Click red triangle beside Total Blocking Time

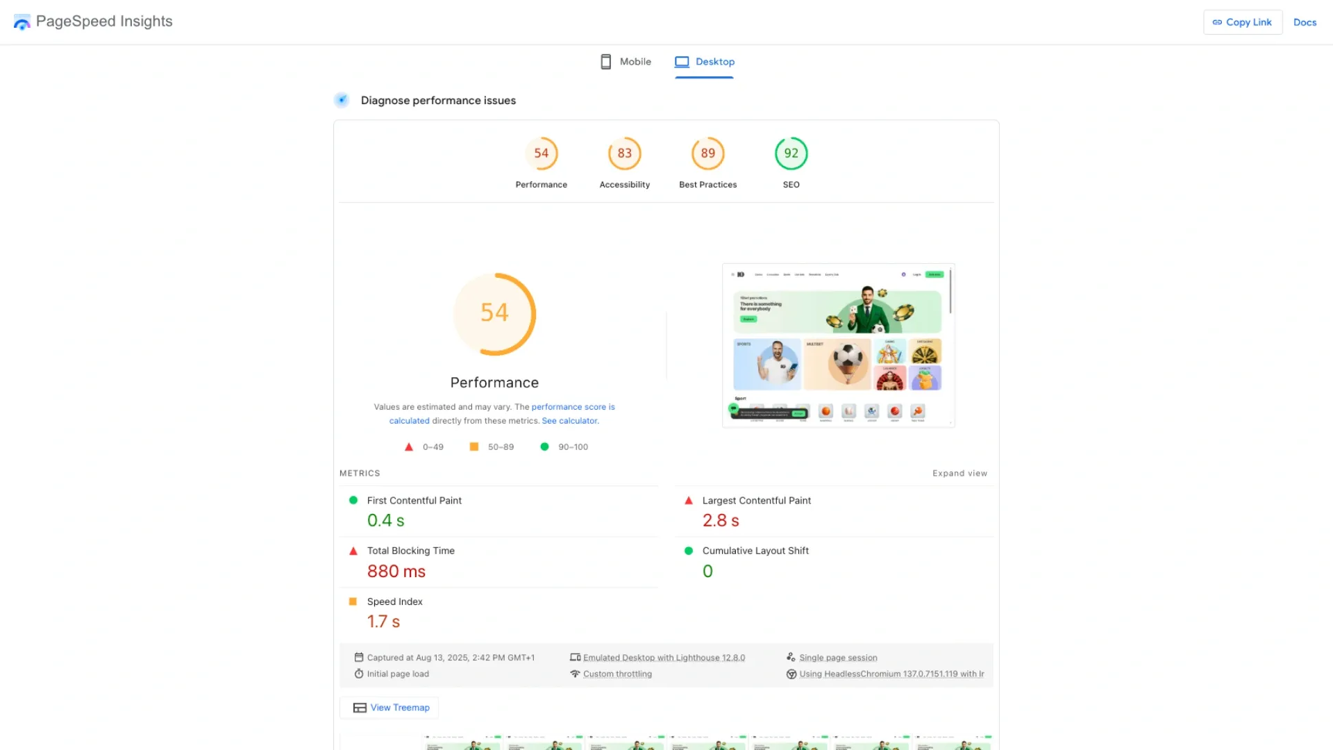tap(353, 551)
